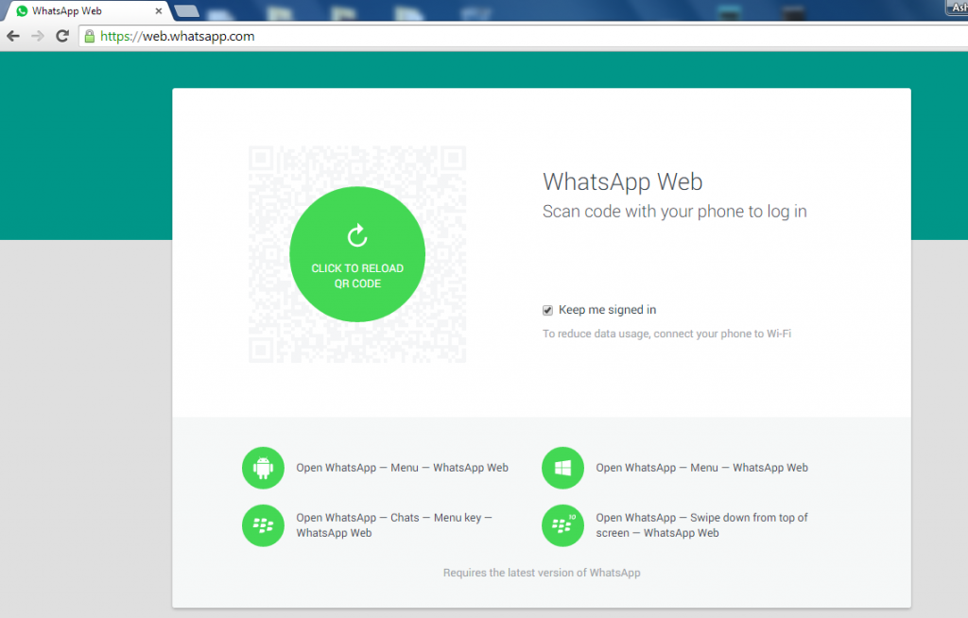Image resolution: width=968 pixels, height=618 pixels.
Task: Click the BlackBerry 10 icon near swipe instructions
Action: pos(562,525)
